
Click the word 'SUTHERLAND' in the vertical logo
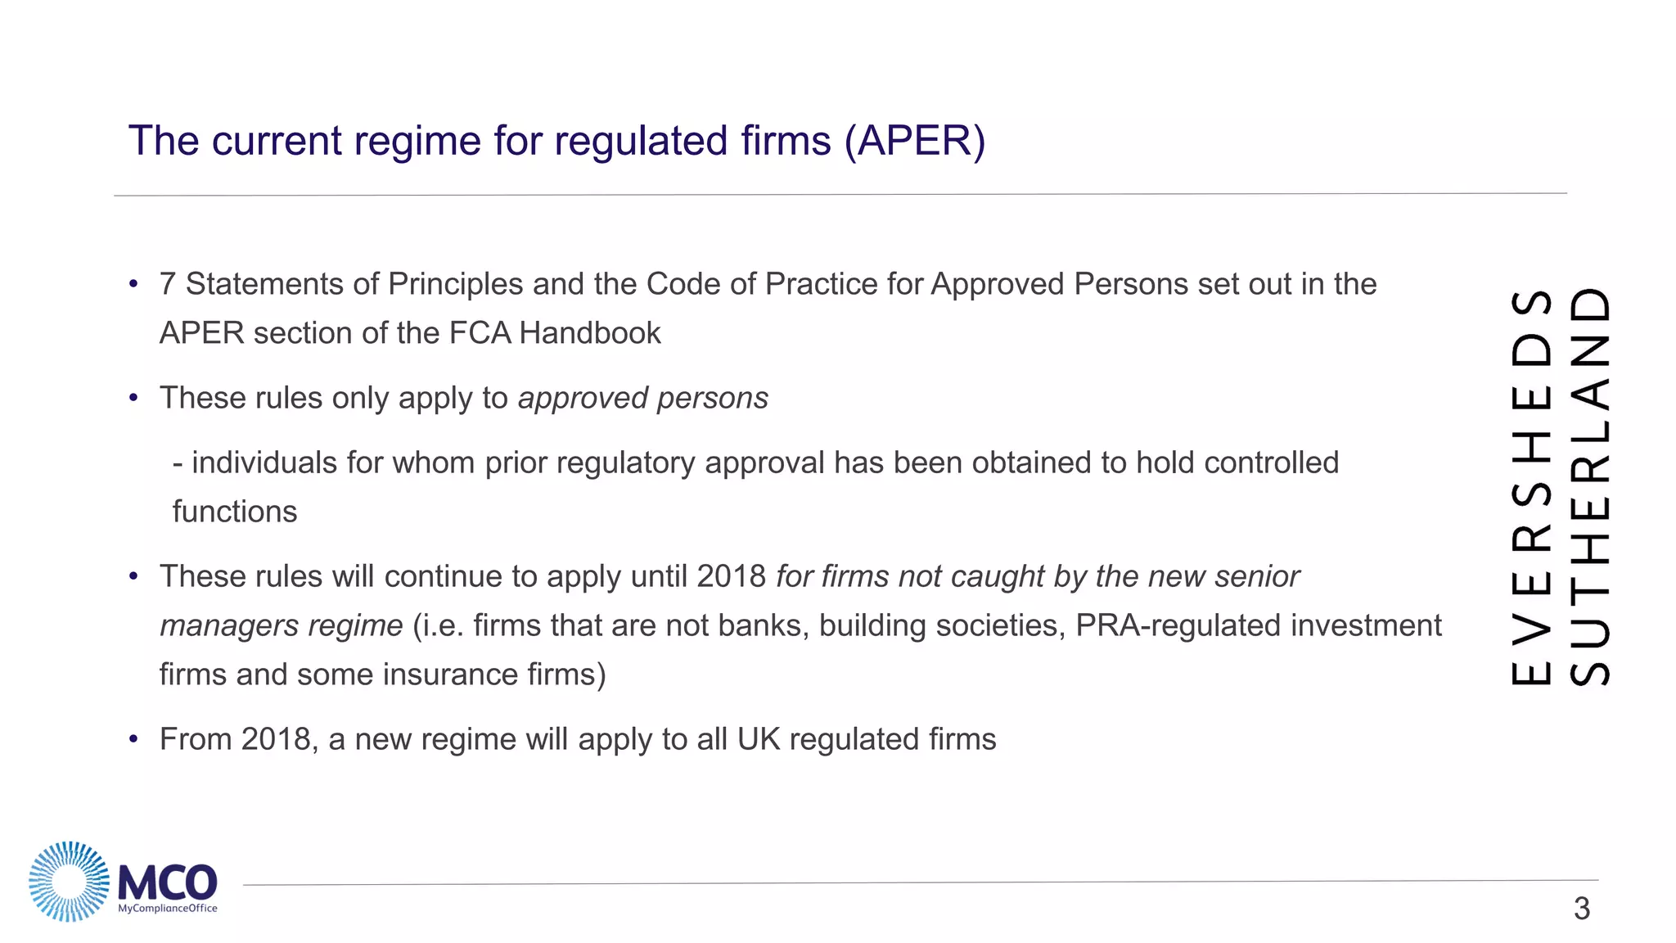[1590, 486]
